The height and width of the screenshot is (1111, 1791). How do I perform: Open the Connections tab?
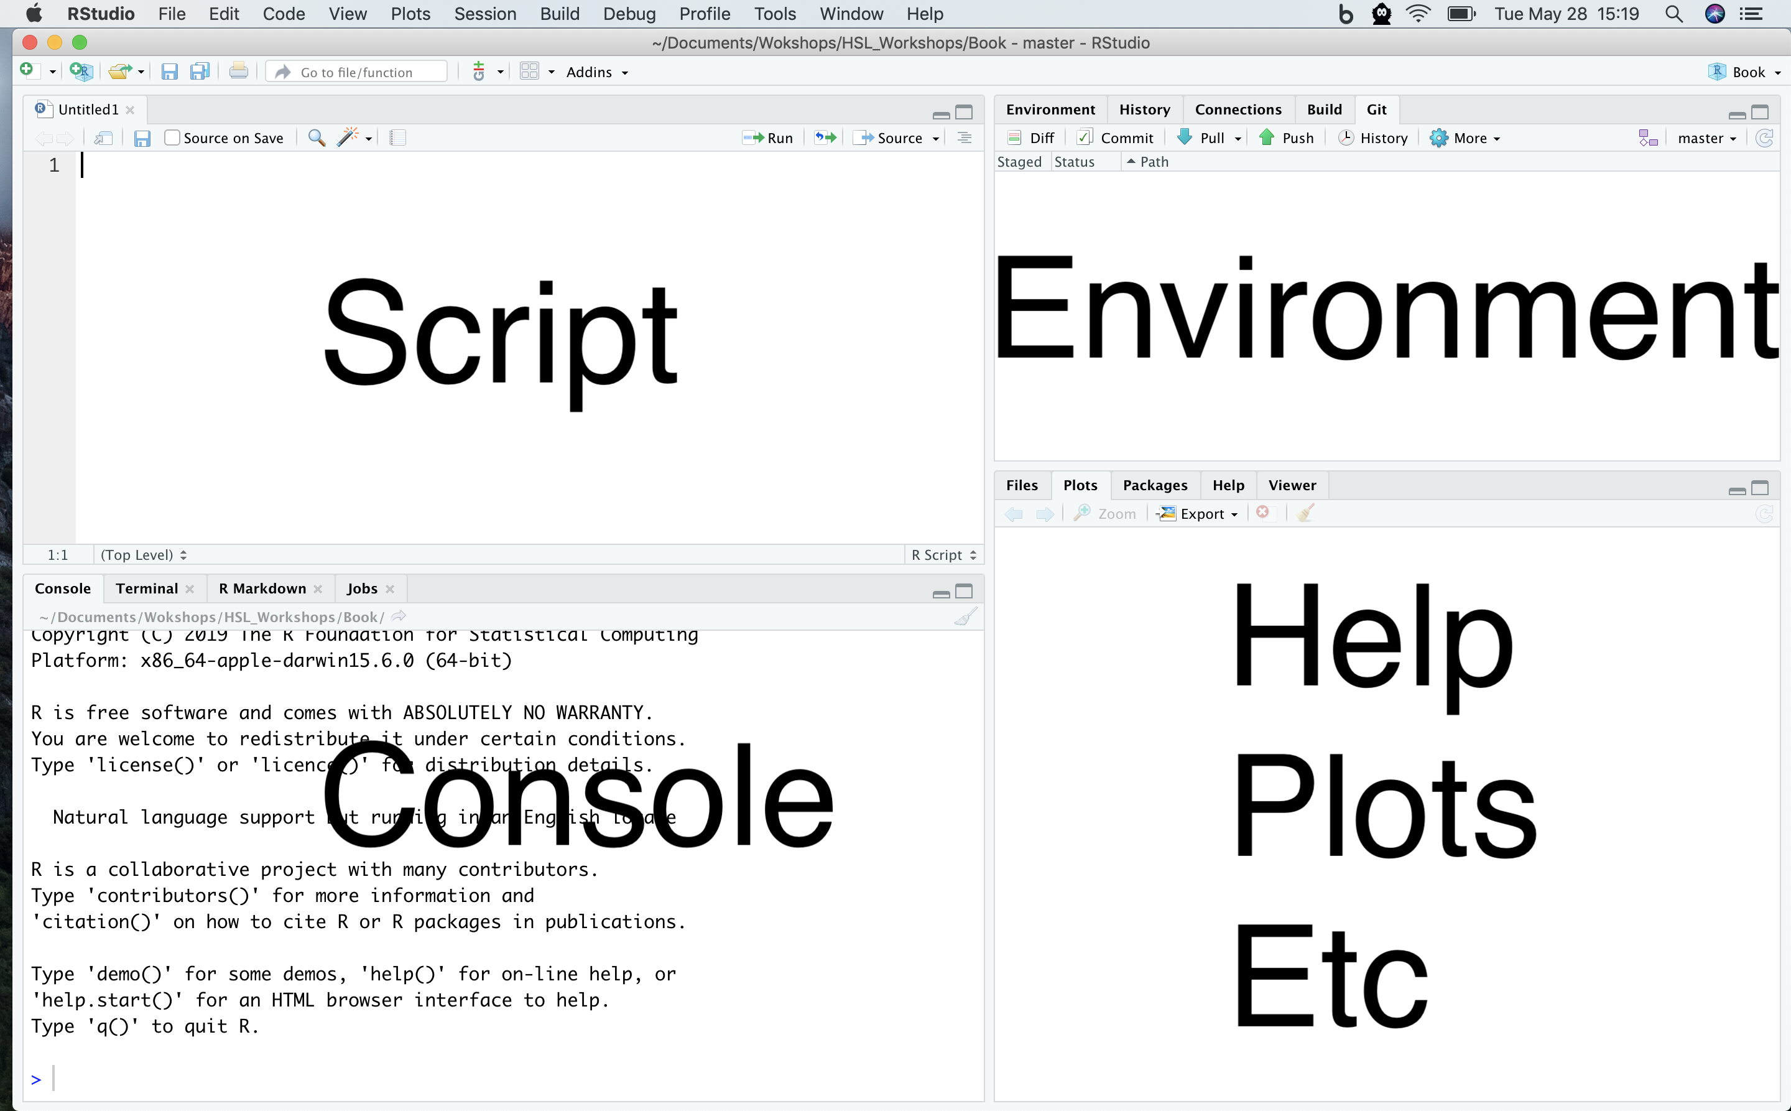pyautogui.click(x=1238, y=109)
